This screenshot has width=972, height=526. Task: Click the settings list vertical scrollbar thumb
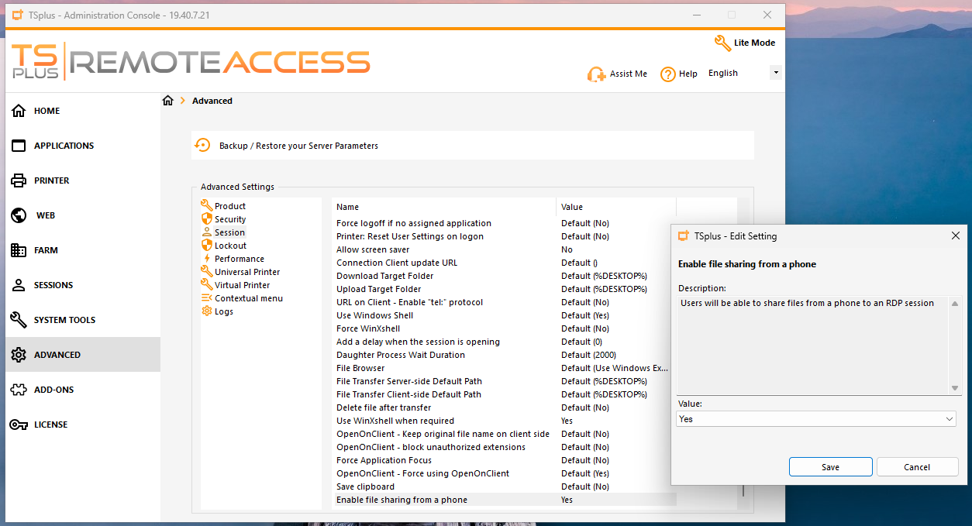[x=743, y=490]
